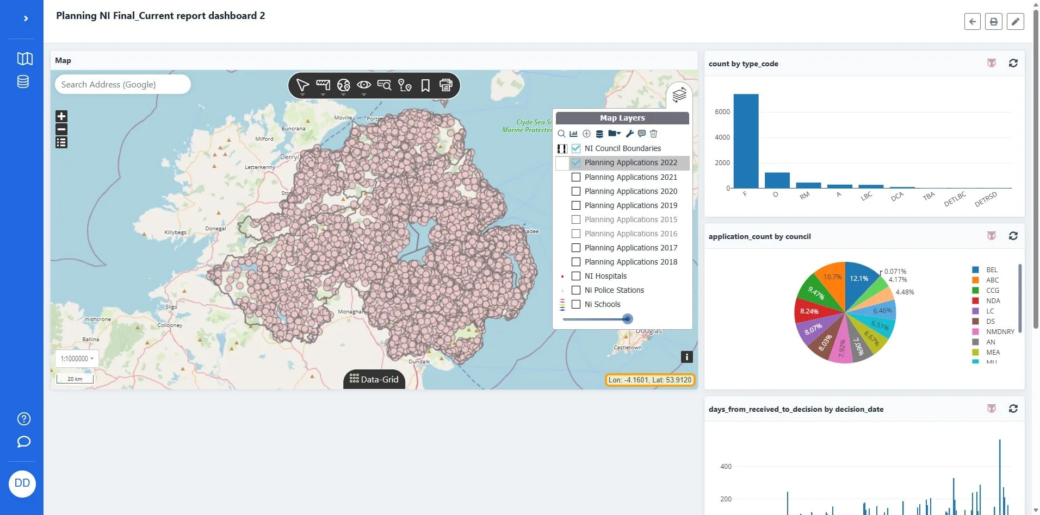1040x515 pixels.
Task: Open the database icon in Map Layers toolbar
Action: point(599,134)
